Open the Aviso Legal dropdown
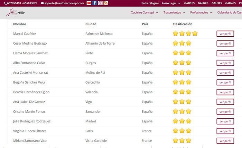The image size is (242, 148). tap(171, 3)
